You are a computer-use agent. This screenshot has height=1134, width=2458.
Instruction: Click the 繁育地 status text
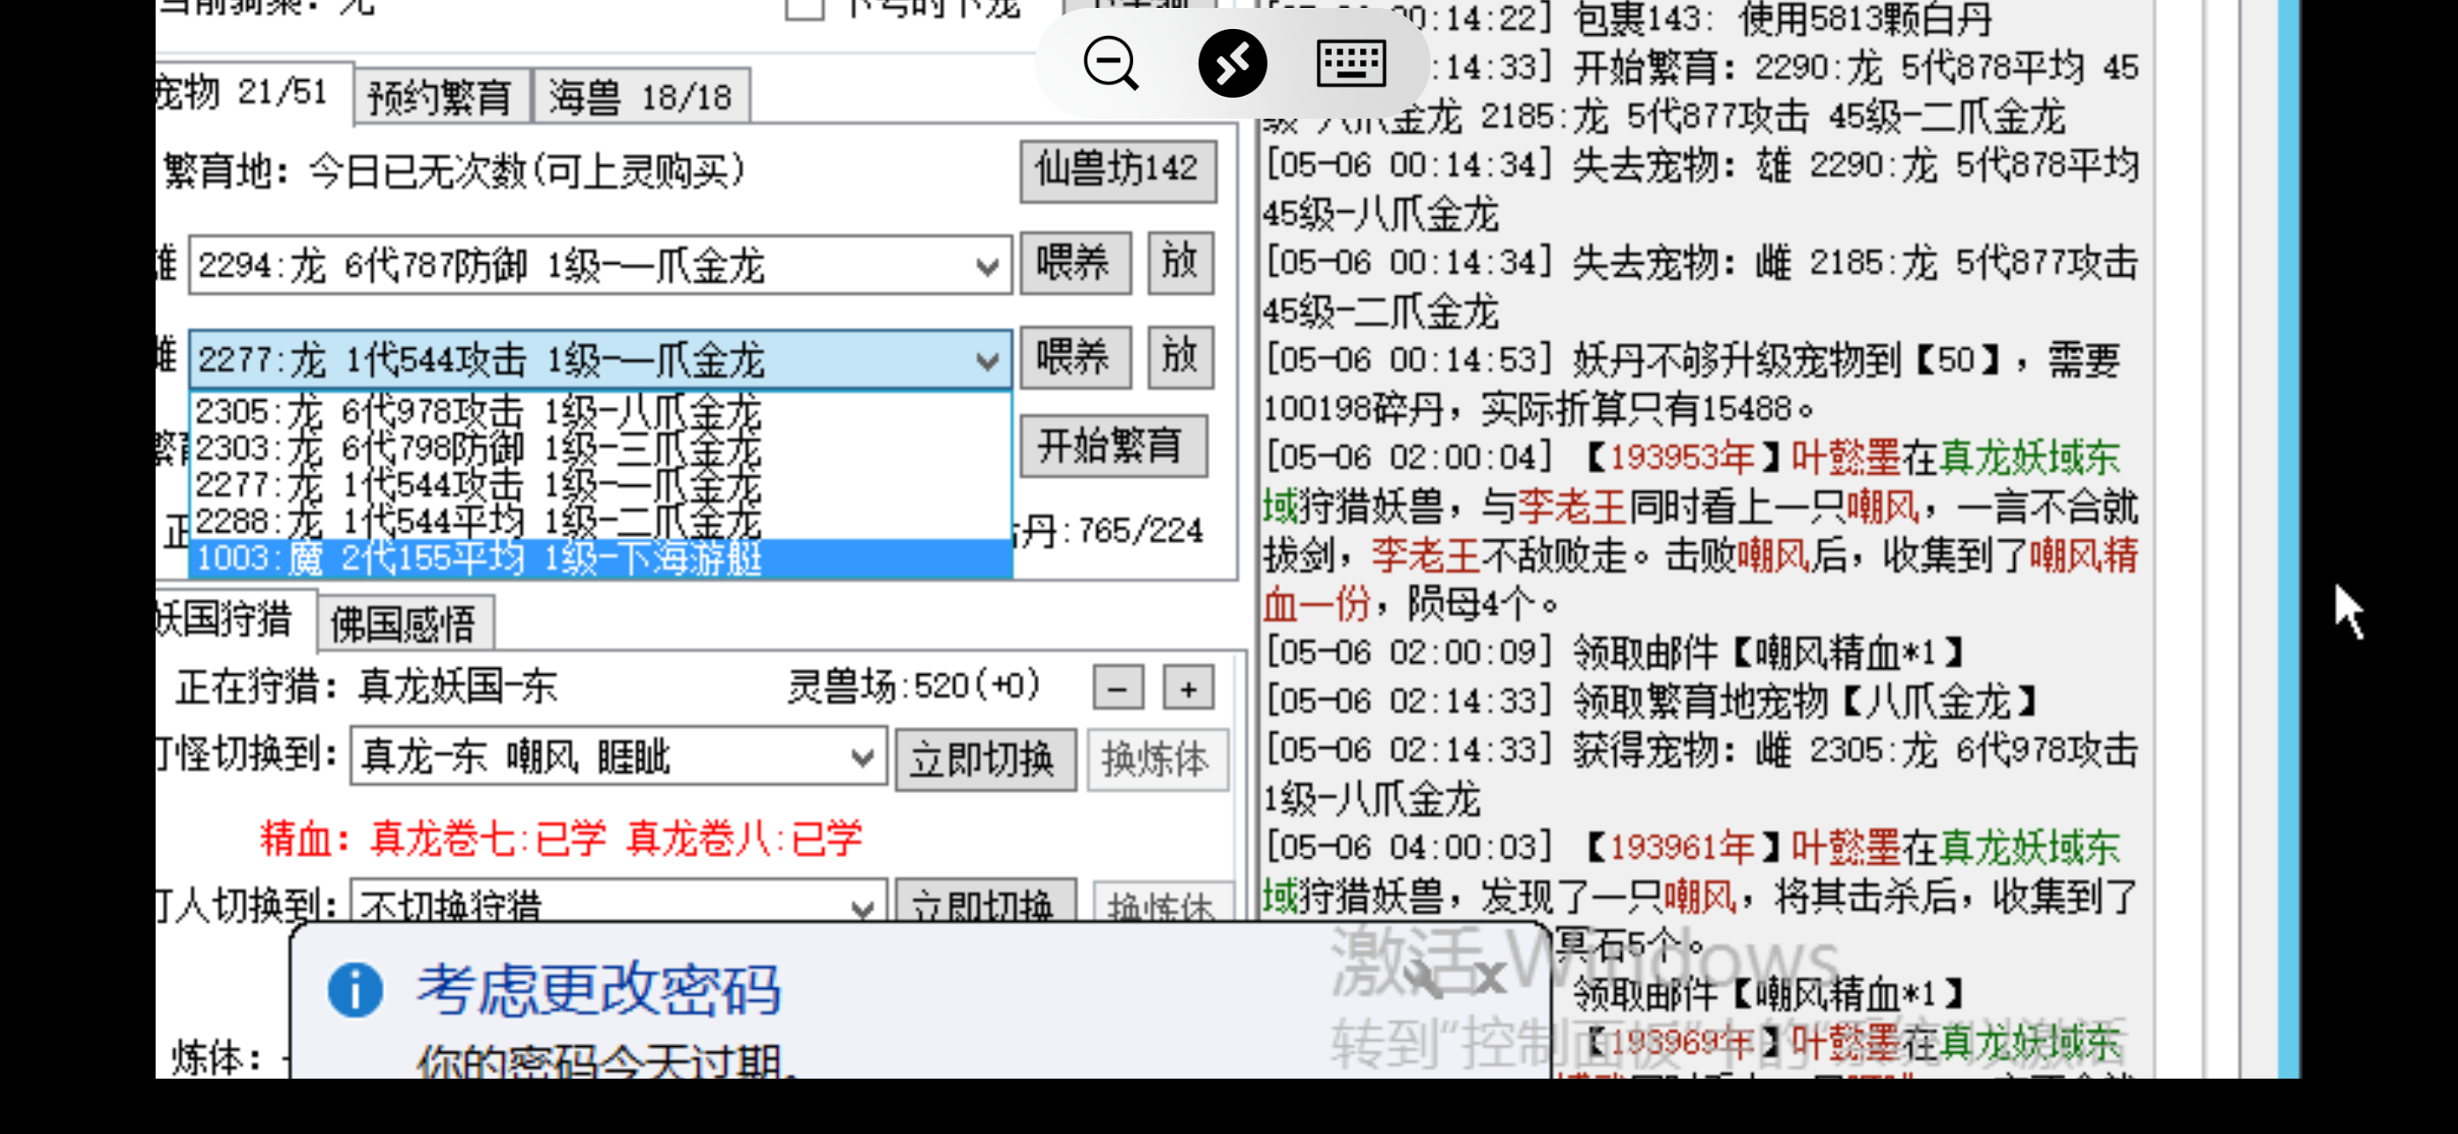point(455,171)
